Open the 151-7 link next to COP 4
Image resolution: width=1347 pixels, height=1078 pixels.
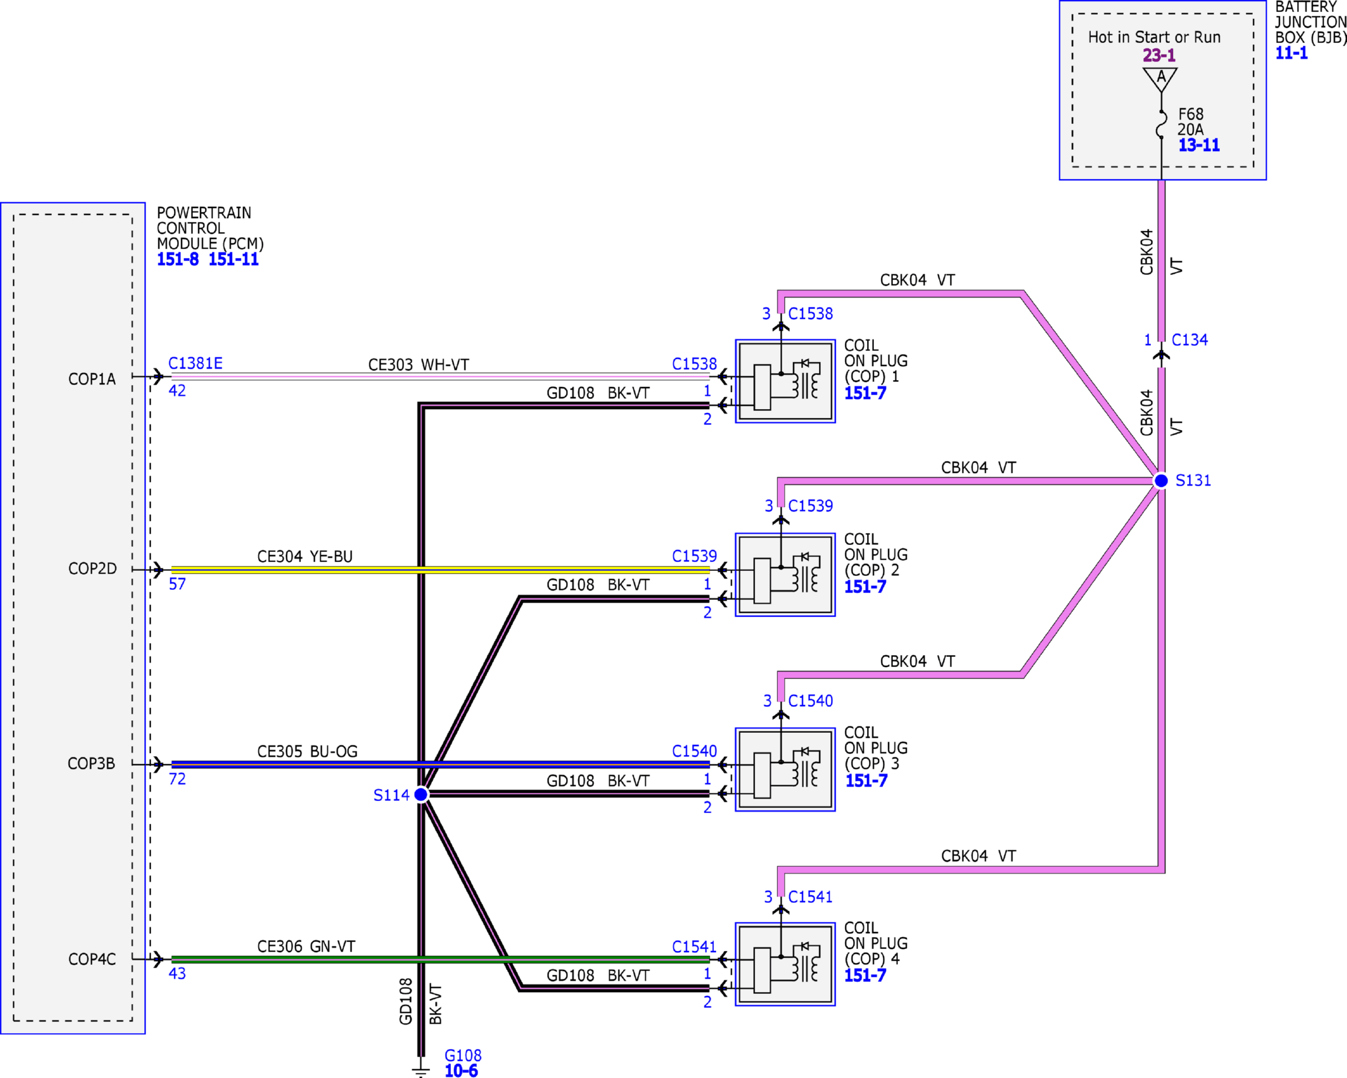(x=865, y=976)
